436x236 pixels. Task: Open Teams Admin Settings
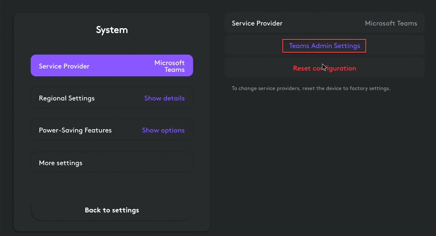(324, 46)
